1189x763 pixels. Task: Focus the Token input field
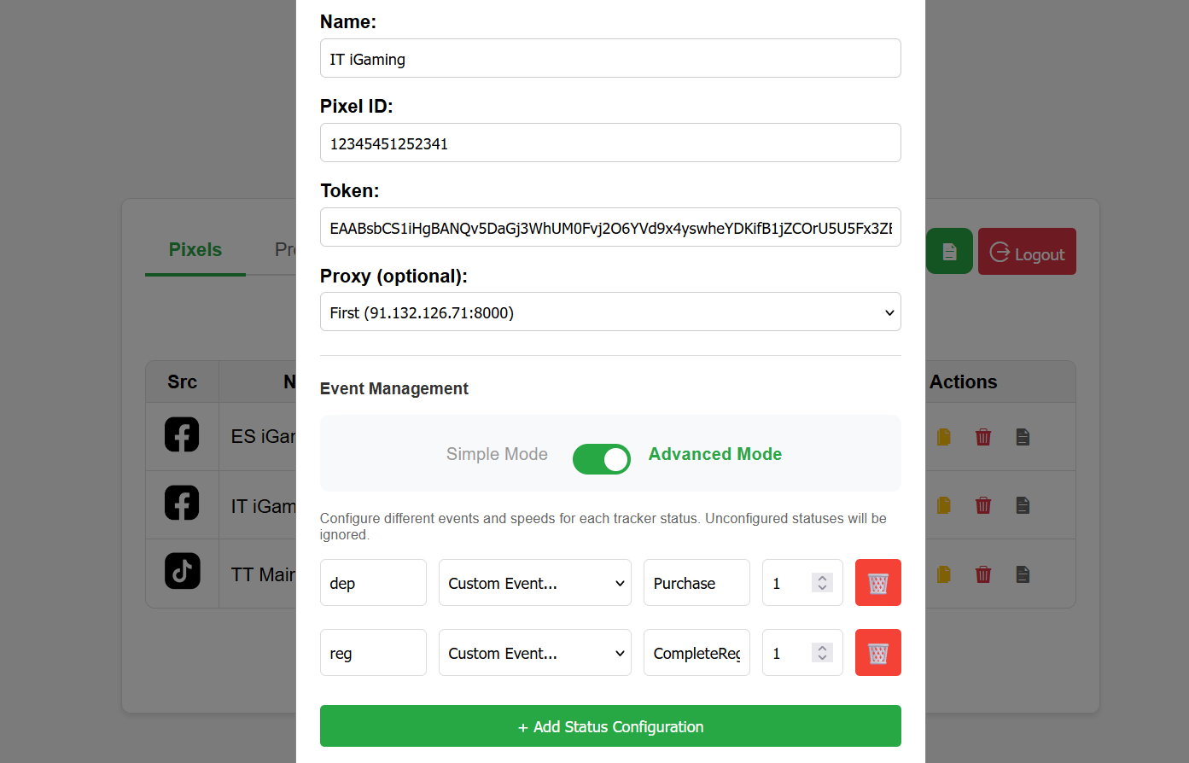pos(610,227)
